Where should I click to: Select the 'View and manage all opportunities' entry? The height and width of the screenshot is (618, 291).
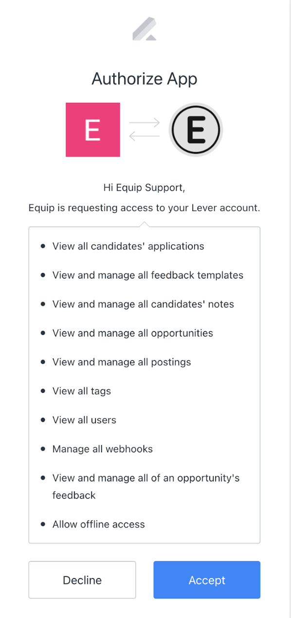(132, 333)
